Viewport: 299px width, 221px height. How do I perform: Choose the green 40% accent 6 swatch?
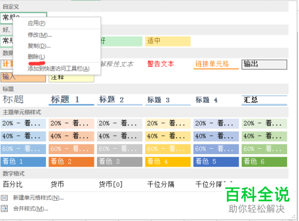tap(264, 136)
